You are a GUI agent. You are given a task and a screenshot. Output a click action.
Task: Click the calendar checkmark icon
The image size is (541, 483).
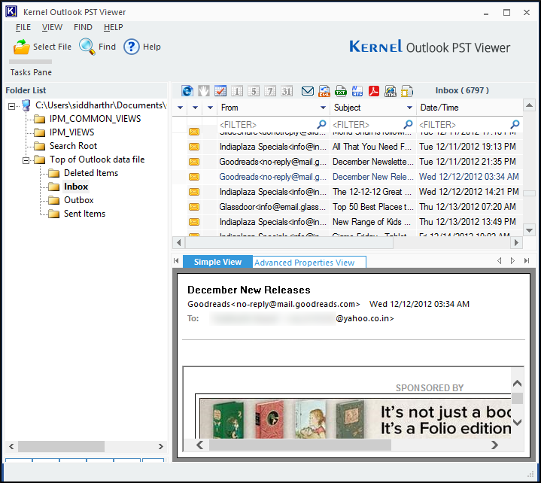(220, 91)
